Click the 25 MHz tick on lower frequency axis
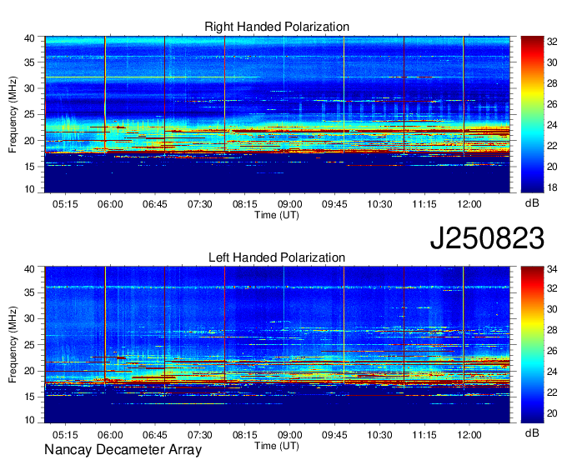The image size is (567, 460). 29,345
